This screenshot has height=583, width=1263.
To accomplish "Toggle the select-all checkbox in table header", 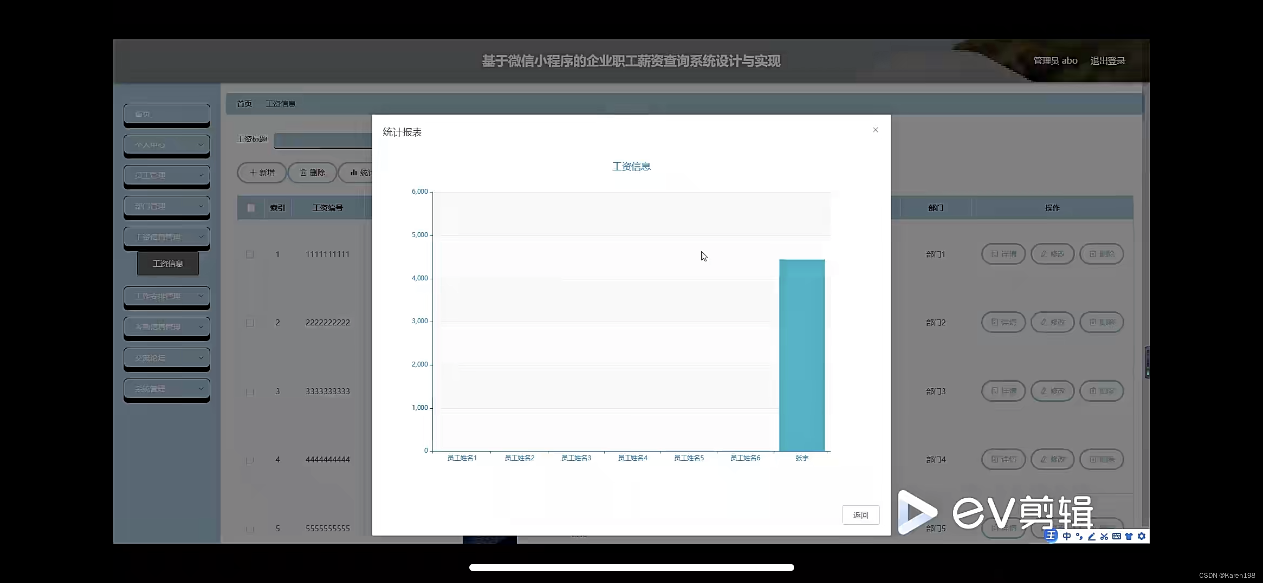I will 251,208.
